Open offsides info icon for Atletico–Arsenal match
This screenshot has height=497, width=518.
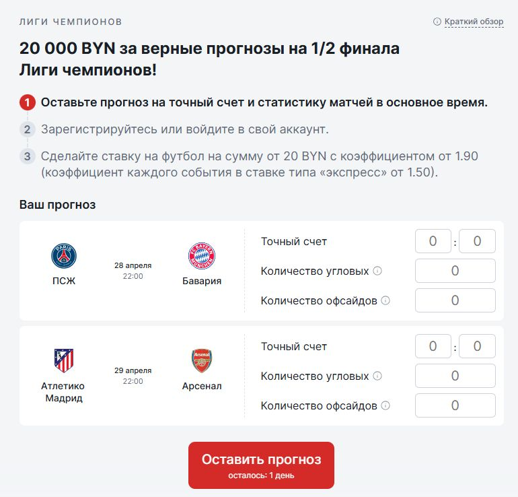pos(385,405)
